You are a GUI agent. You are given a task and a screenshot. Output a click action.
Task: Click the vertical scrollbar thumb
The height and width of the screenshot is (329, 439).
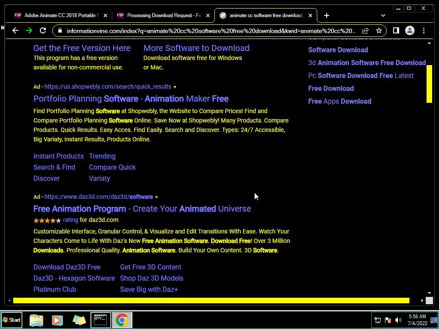pos(429,84)
